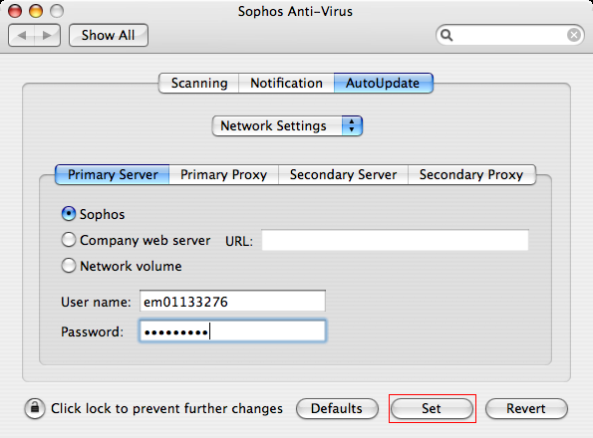
Task: Open the Secondary Server tab
Action: (x=343, y=174)
